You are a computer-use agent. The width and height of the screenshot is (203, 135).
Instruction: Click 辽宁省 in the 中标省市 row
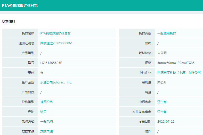click(162, 102)
